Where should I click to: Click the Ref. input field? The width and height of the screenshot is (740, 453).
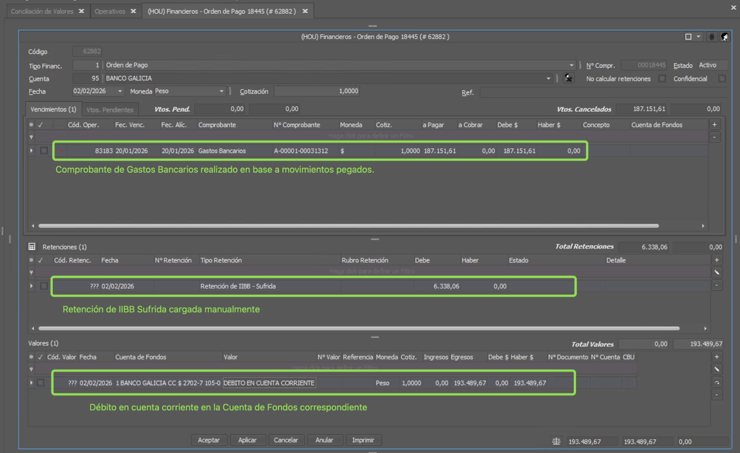[602, 93]
